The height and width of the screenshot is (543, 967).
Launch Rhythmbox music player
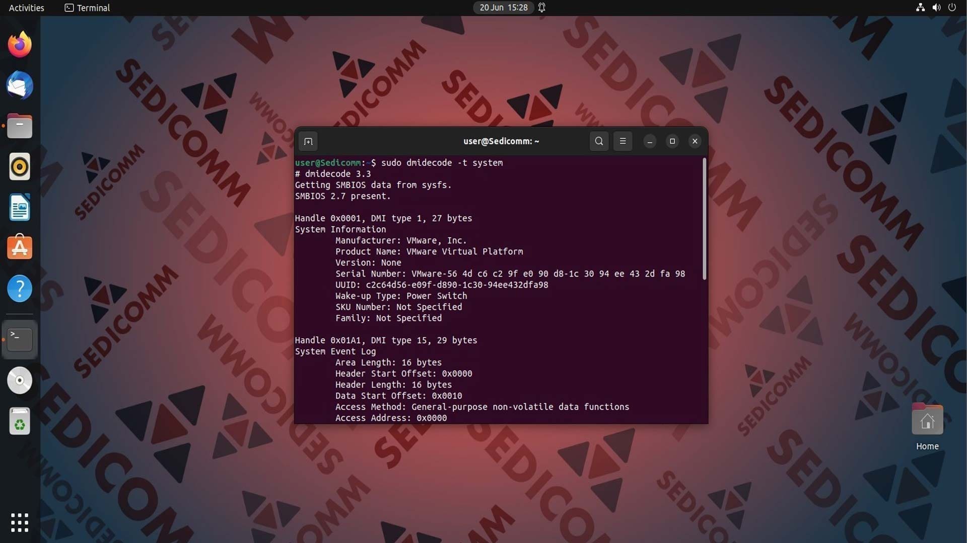click(20, 166)
